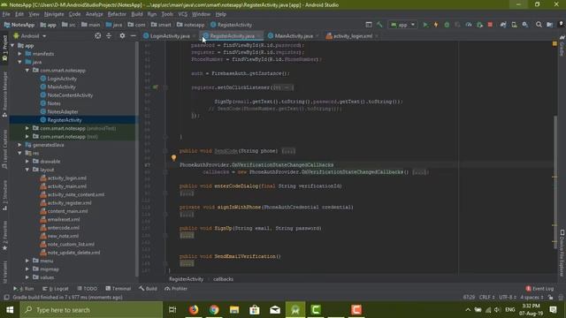Expand the generatedJava folder
The height and width of the screenshot is (318, 566).
tap(19, 145)
